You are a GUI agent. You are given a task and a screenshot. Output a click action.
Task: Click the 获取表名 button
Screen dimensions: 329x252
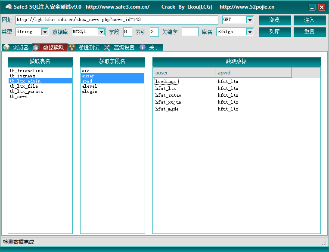coord(40,61)
